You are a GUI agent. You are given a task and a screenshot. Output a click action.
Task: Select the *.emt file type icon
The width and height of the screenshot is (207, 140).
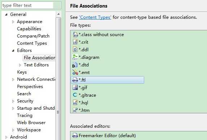[x=75, y=73]
